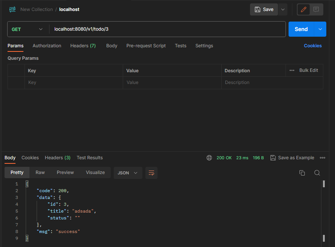The width and height of the screenshot is (335, 247).
Task: Click Save as Example icon
Action: (273, 158)
